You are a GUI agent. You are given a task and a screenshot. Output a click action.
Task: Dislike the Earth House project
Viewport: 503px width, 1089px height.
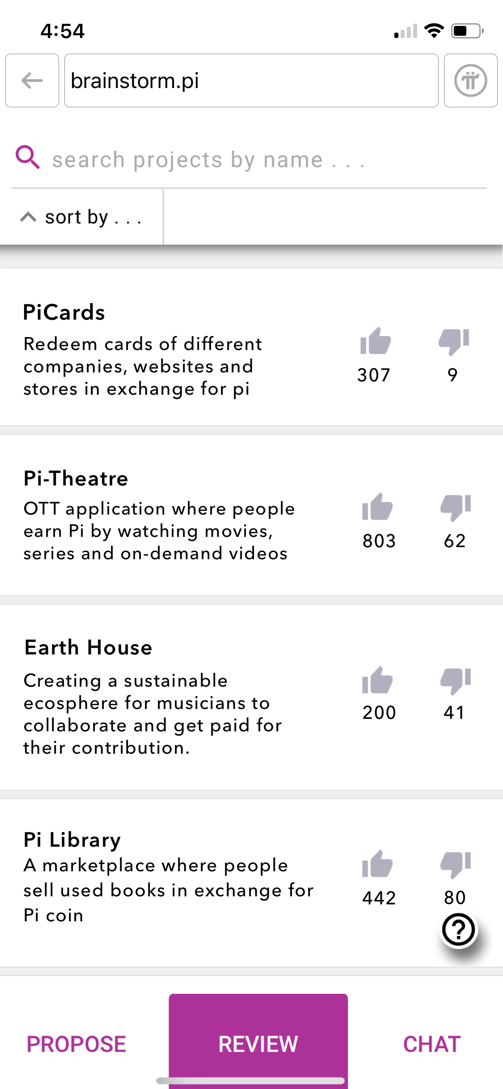[456, 681]
